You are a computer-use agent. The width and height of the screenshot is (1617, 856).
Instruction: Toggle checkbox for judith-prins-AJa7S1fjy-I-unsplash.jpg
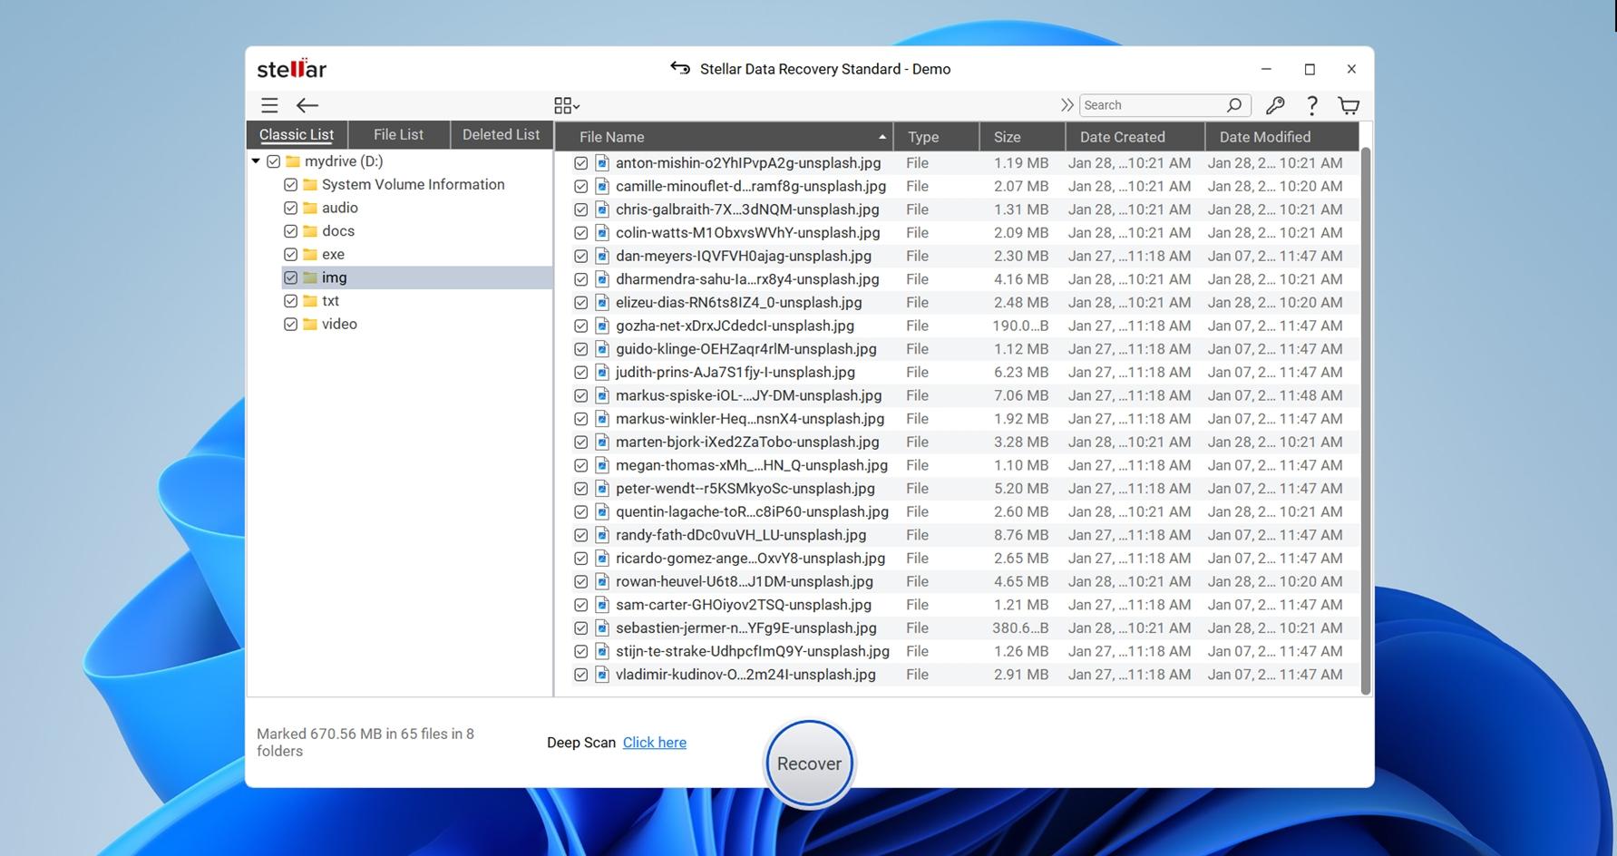[x=580, y=373]
